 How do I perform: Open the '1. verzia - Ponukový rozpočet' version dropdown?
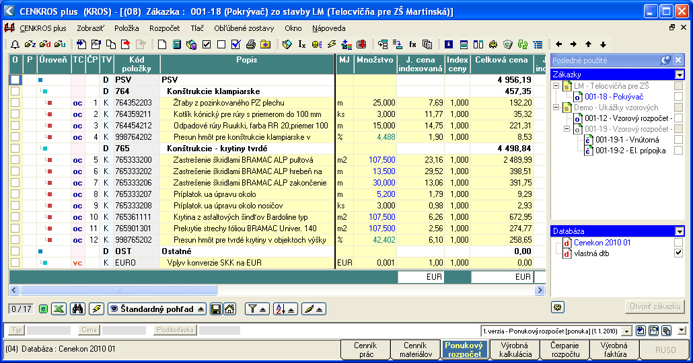point(626,331)
